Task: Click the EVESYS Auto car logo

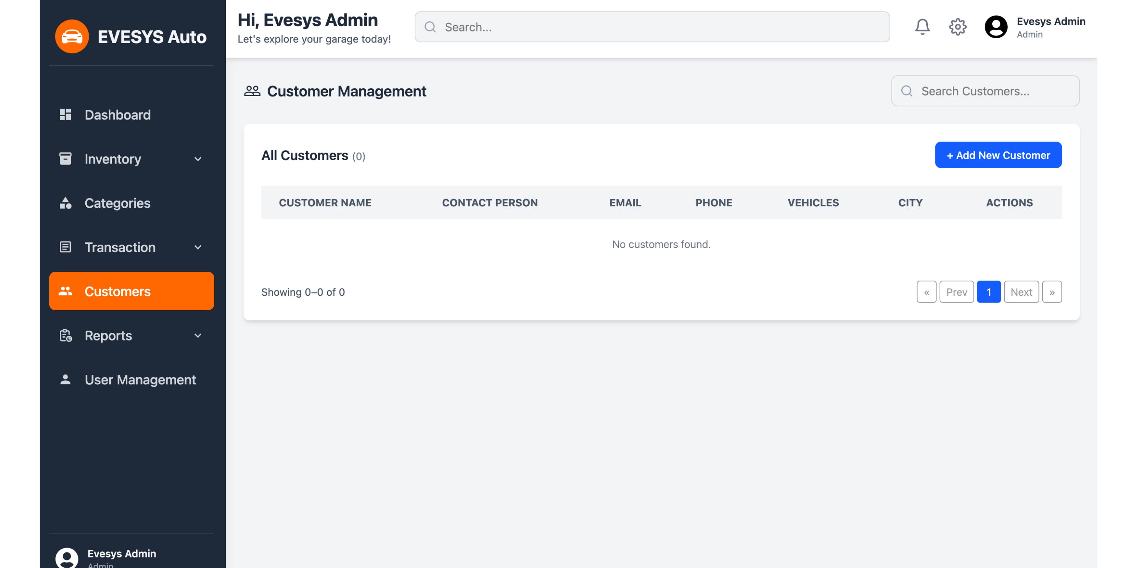Action: (x=72, y=36)
